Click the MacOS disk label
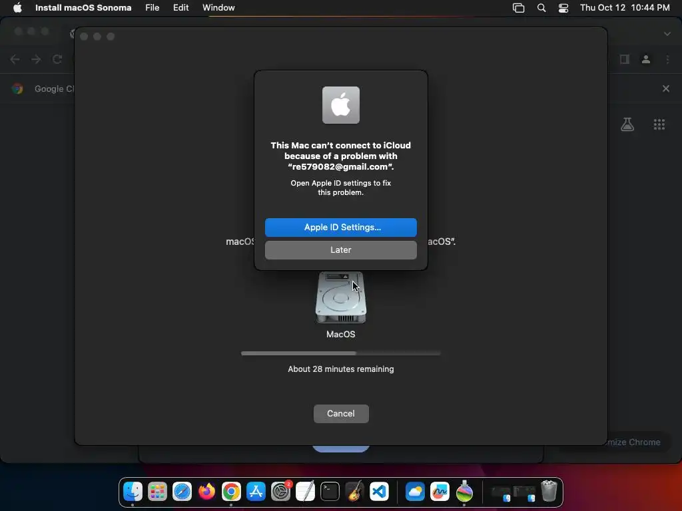Image resolution: width=682 pixels, height=511 pixels. coord(340,334)
